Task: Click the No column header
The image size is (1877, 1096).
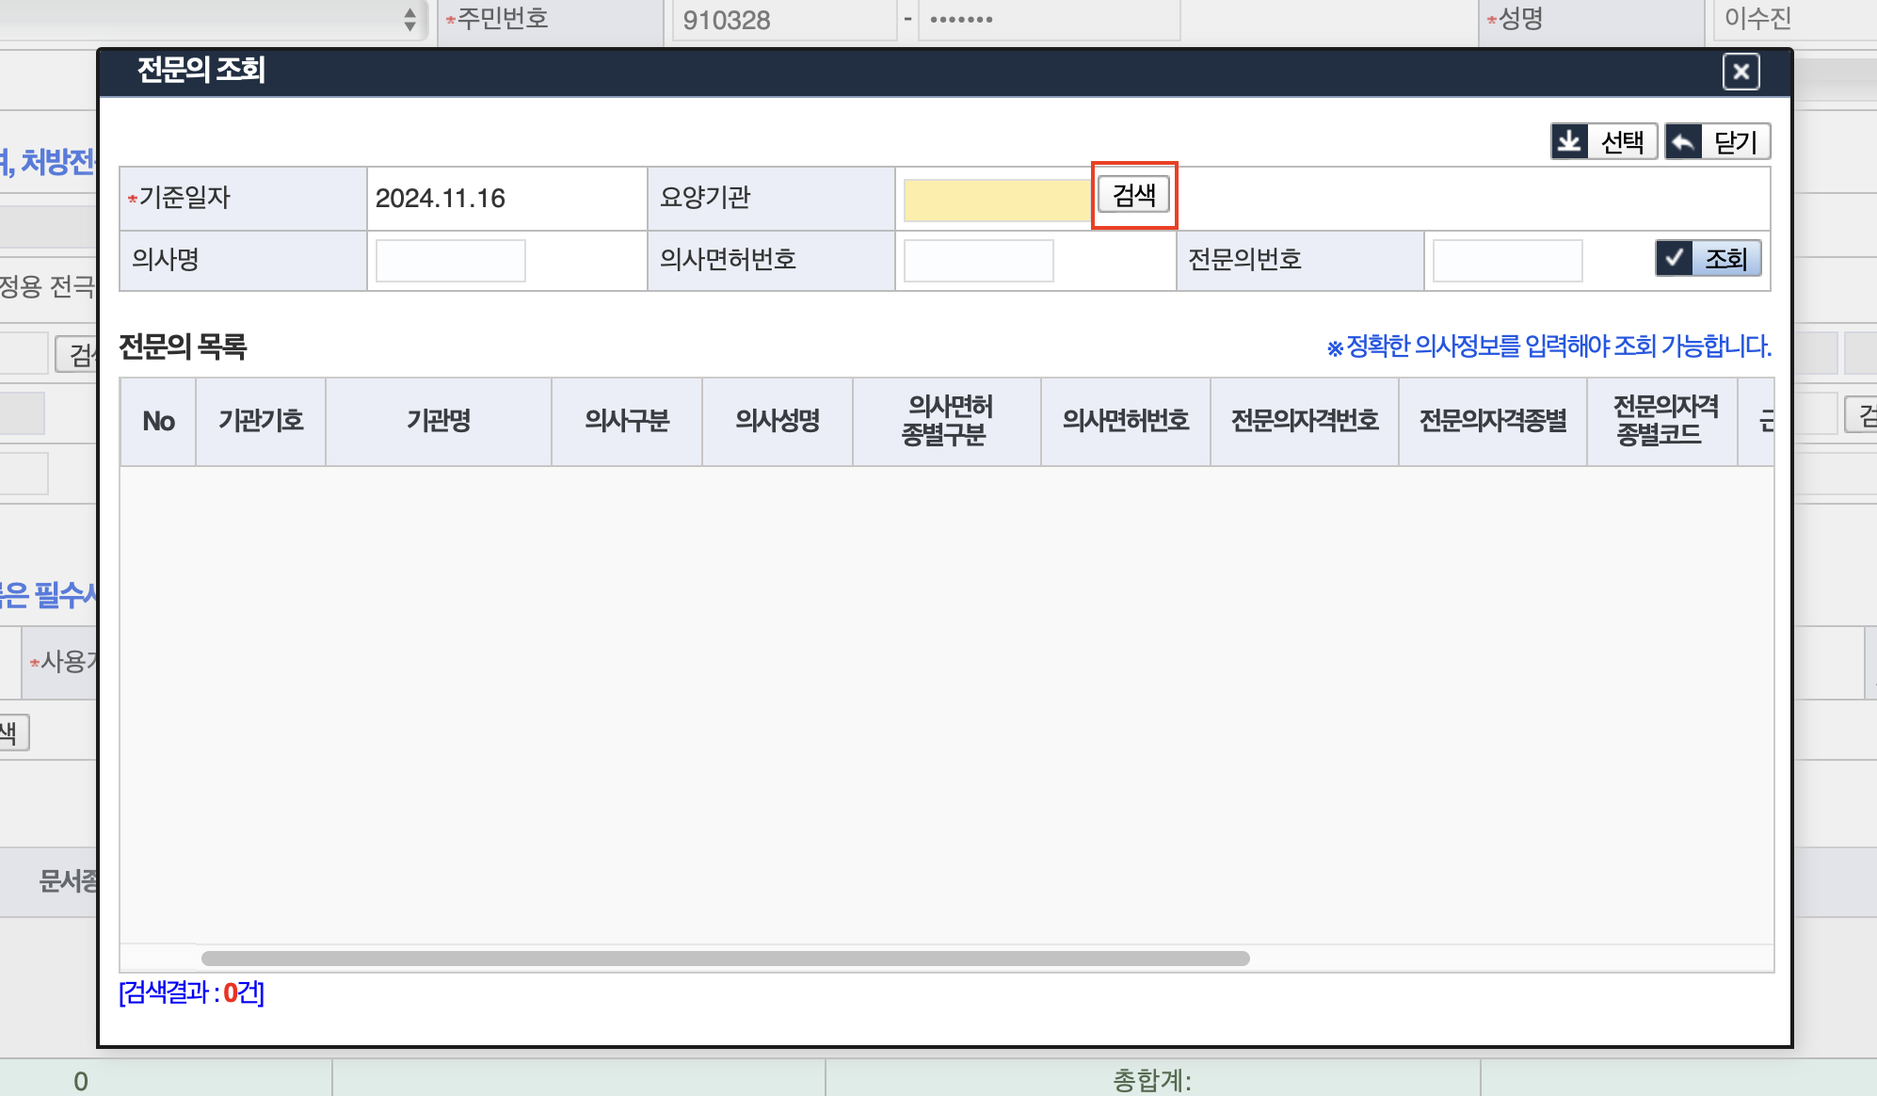Action: [158, 421]
